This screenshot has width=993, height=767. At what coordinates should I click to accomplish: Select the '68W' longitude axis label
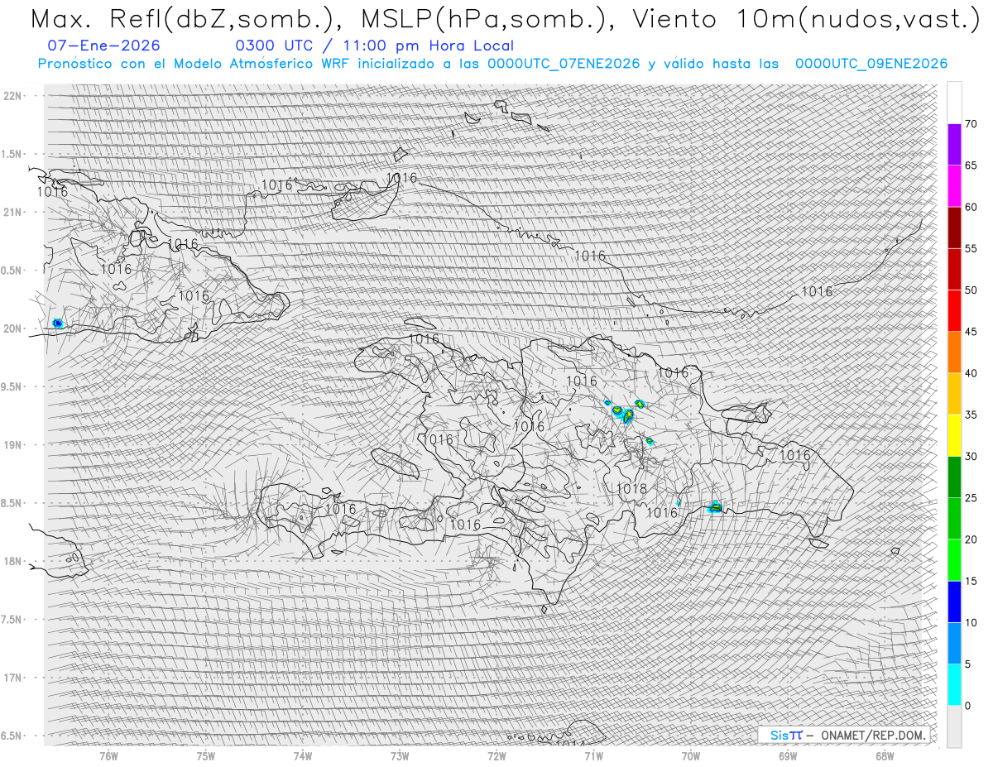click(x=885, y=756)
